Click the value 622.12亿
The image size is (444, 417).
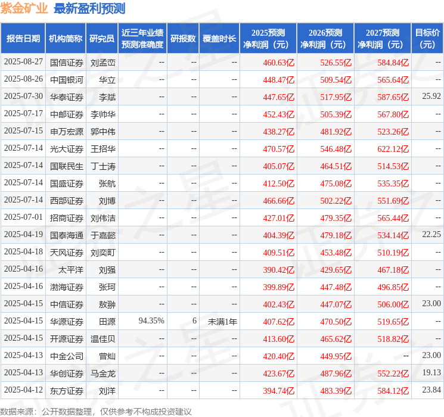tap(393, 149)
